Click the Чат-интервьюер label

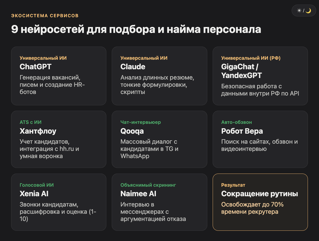141,122
